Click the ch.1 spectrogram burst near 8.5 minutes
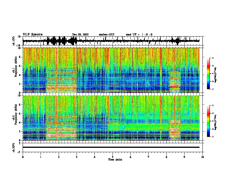 [x=175, y=82]
